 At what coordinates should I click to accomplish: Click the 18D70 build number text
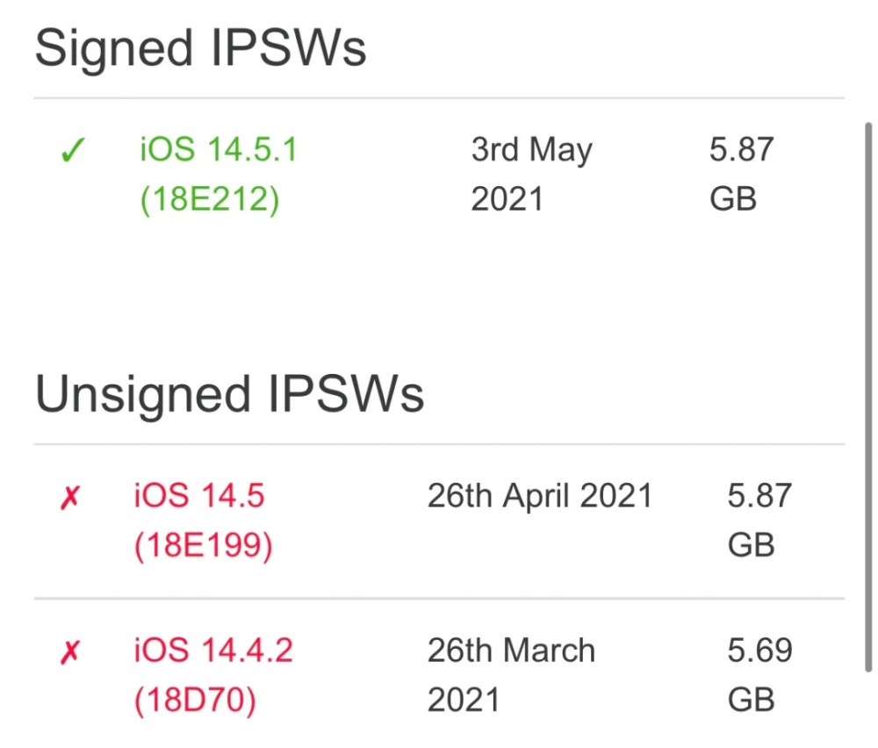click(x=195, y=701)
